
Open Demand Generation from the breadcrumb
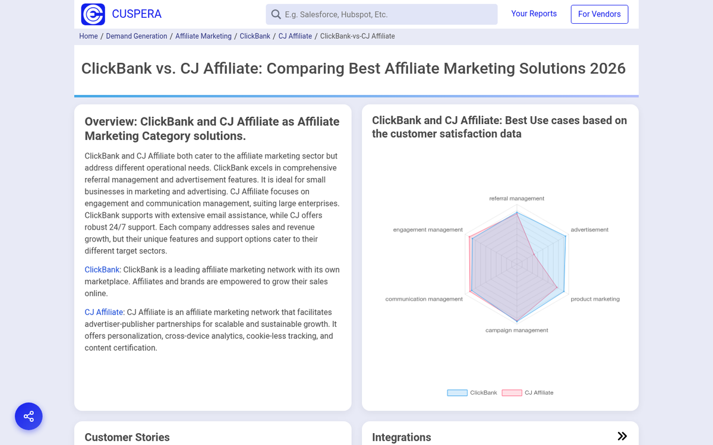click(136, 36)
